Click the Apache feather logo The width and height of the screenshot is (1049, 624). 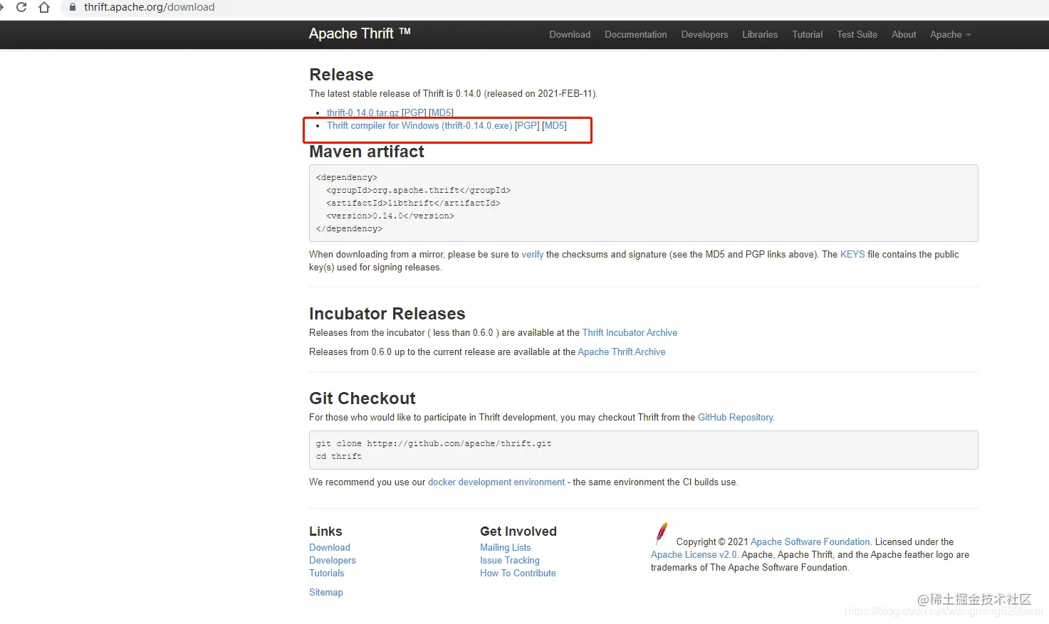tap(662, 533)
